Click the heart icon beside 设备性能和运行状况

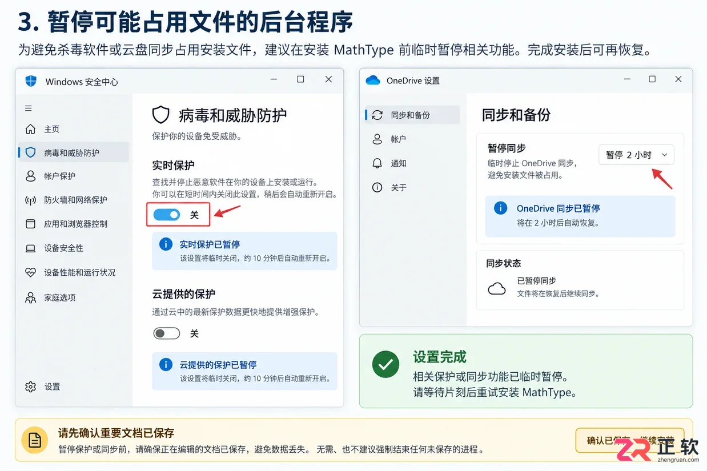tap(31, 272)
